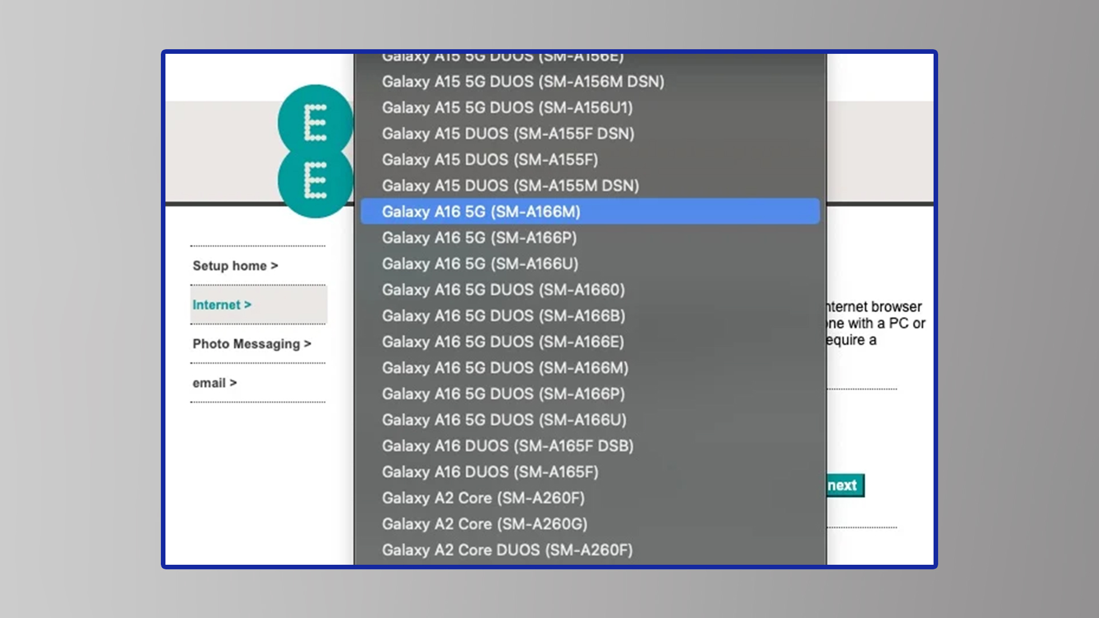Select Galaxy A15 DUOS (SM-A155F)
The width and height of the screenshot is (1099, 618).
(590, 160)
